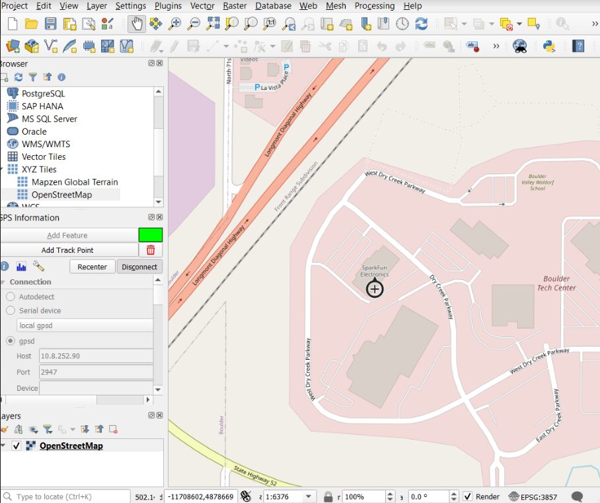
Task: Click the filter icon in Browser panel
Action: click(x=33, y=77)
